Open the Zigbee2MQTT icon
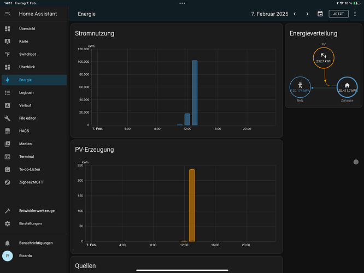The height and width of the screenshot is (273, 364). pyautogui.click(x=8, y=182)
